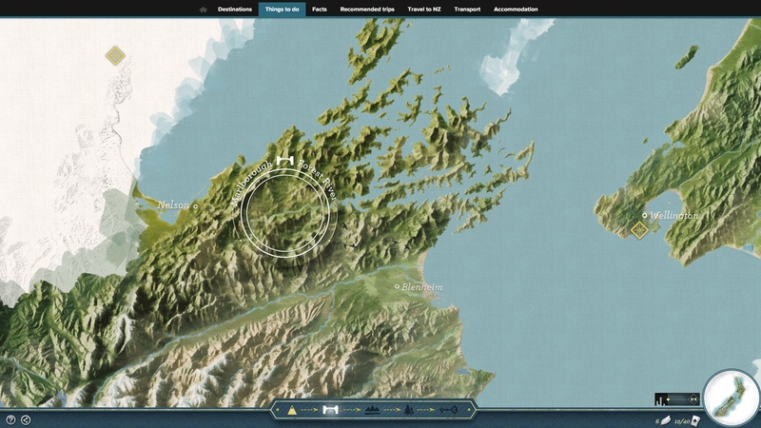Select the pine trees journey icon
The image size is (761, 428).
(409, 411)
